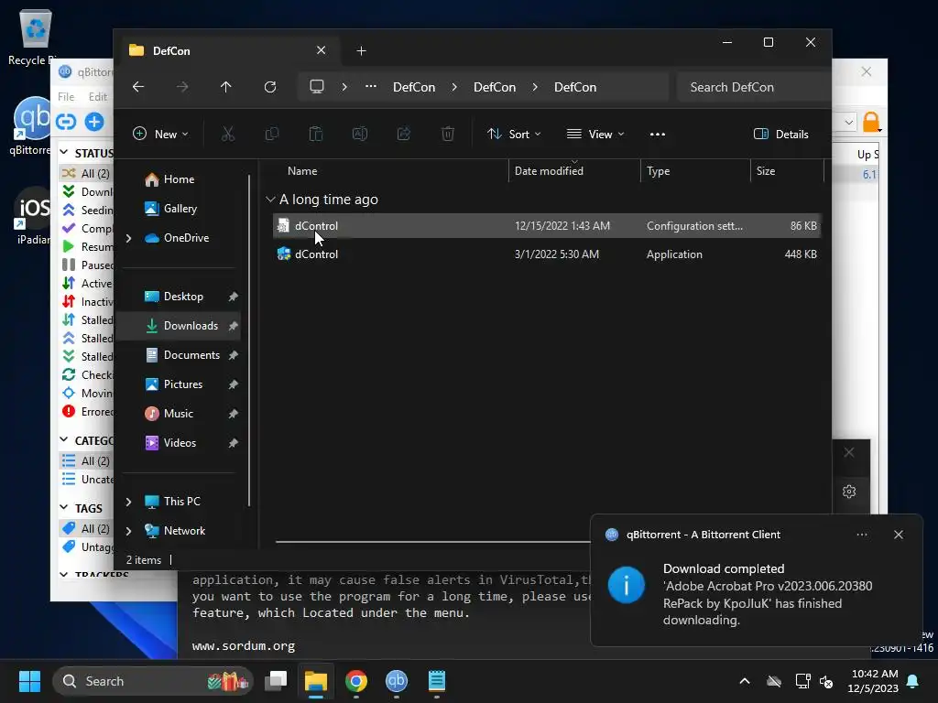
Task: Close the qBittorrent download notification
Action: [x=899, y=535]
